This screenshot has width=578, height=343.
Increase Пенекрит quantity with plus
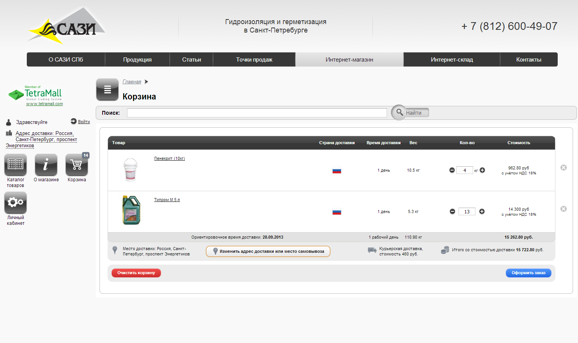482,170
